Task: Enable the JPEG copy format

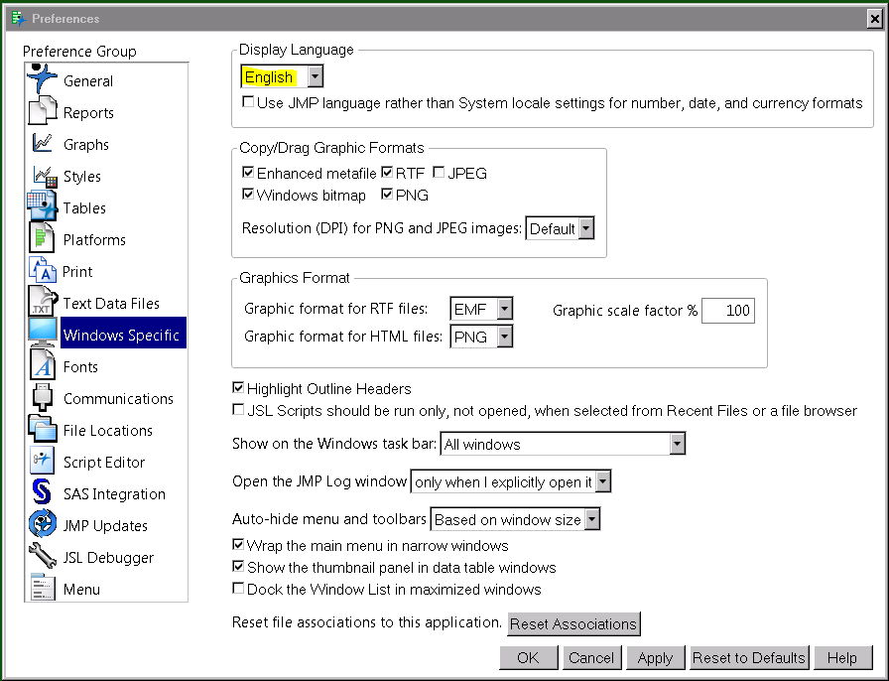Action: pyautogui.click(x=439, y=172)
